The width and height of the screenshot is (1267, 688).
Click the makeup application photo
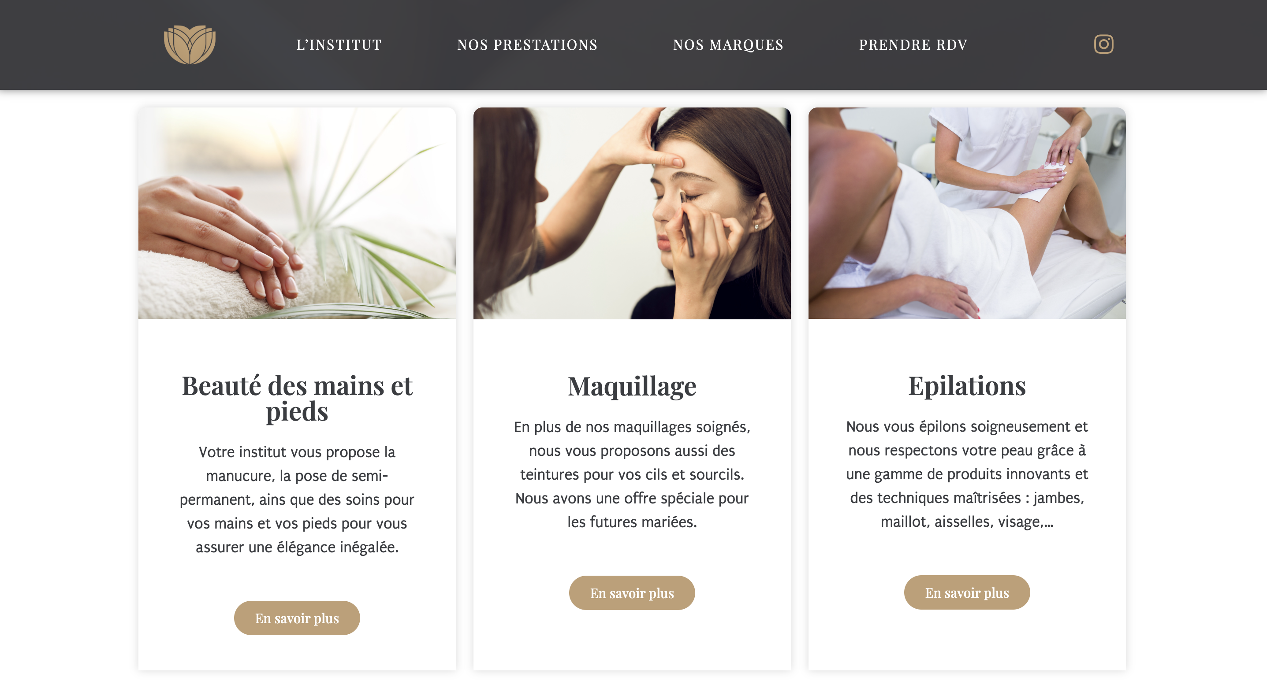(632, 213)
